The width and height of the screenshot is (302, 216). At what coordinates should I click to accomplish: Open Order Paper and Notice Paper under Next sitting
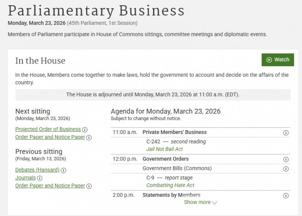pos(50,137)
